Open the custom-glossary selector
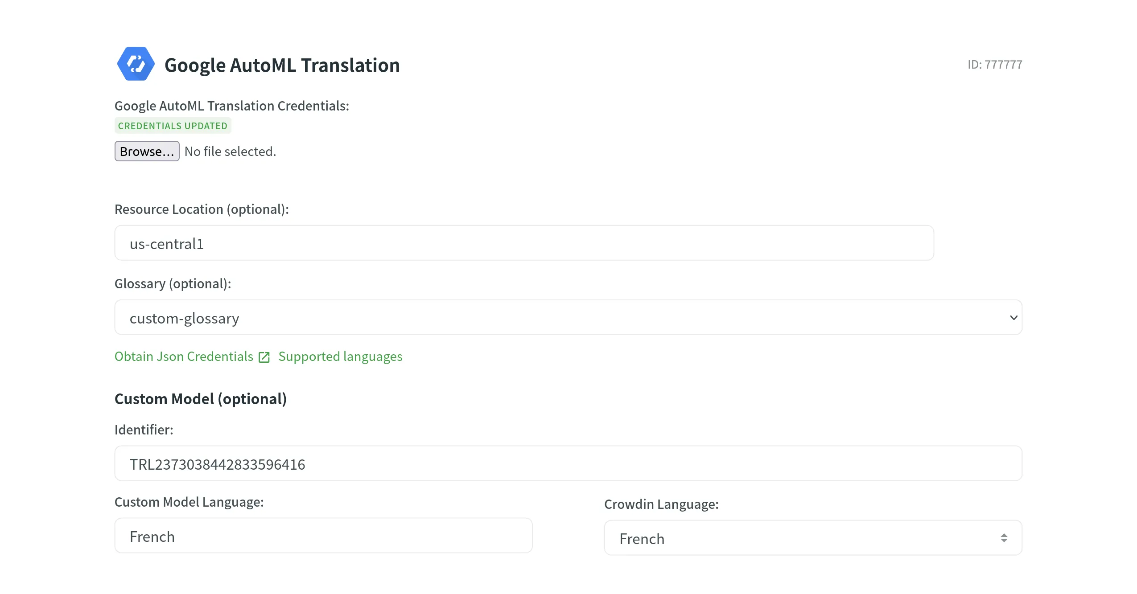Viewport: 1137px width, 594px height. (566, 317)
